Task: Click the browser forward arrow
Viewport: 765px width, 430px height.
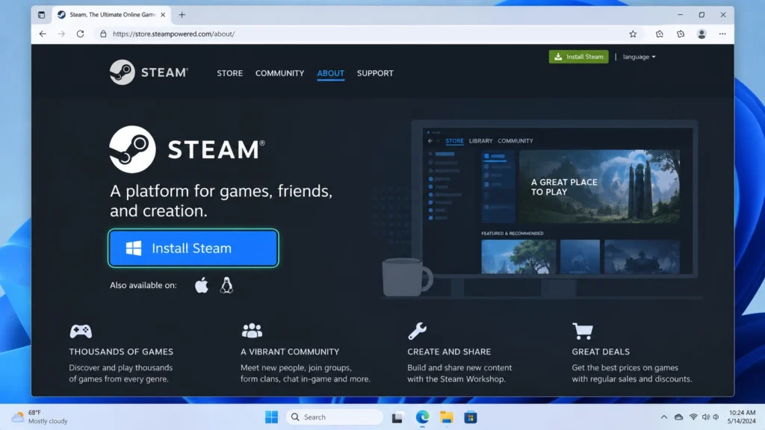Action: pos(61,34)
